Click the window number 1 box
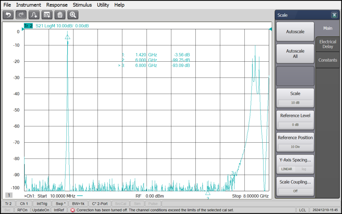 click(9, 195)
